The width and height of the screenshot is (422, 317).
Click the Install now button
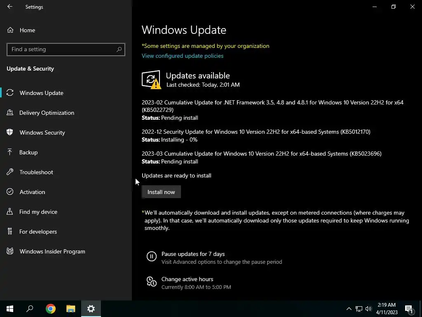161,192
